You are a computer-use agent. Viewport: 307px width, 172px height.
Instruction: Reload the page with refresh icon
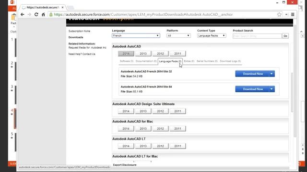pyautogui.click(x=36, y=14)
